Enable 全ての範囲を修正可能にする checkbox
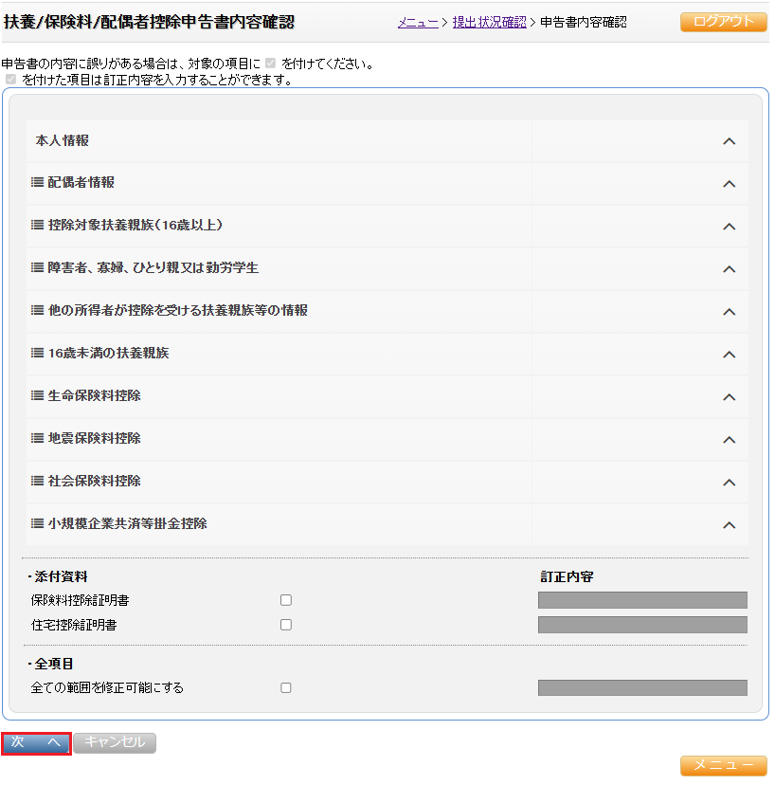Image resolution: width=775 pixels, height=785 pixels. coord(286,688)
